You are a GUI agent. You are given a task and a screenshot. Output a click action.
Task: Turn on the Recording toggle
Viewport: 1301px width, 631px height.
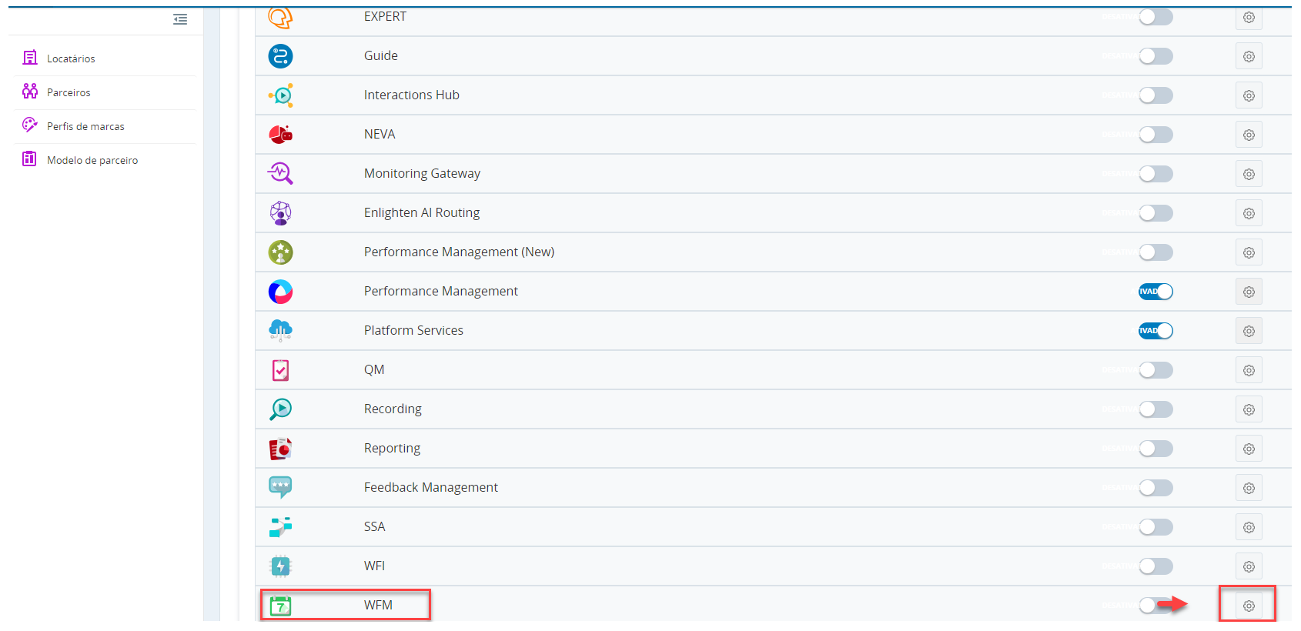coord(1156,409)
